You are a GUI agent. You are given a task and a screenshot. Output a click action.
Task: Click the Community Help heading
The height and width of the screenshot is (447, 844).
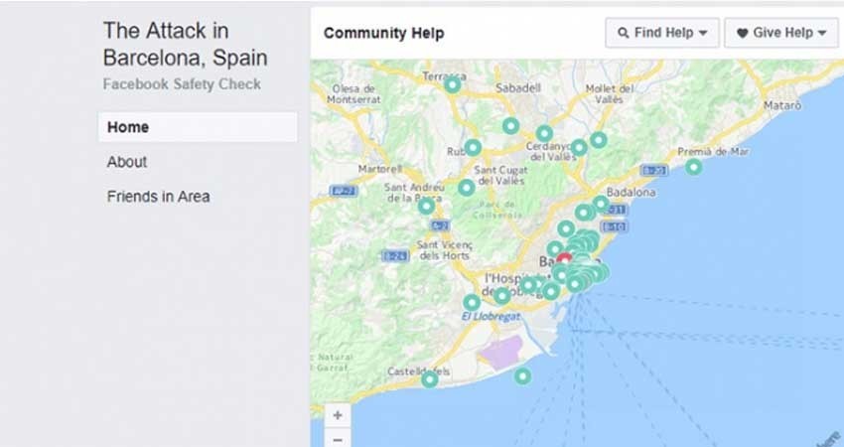pyautogui.click(x=384, y=33)
